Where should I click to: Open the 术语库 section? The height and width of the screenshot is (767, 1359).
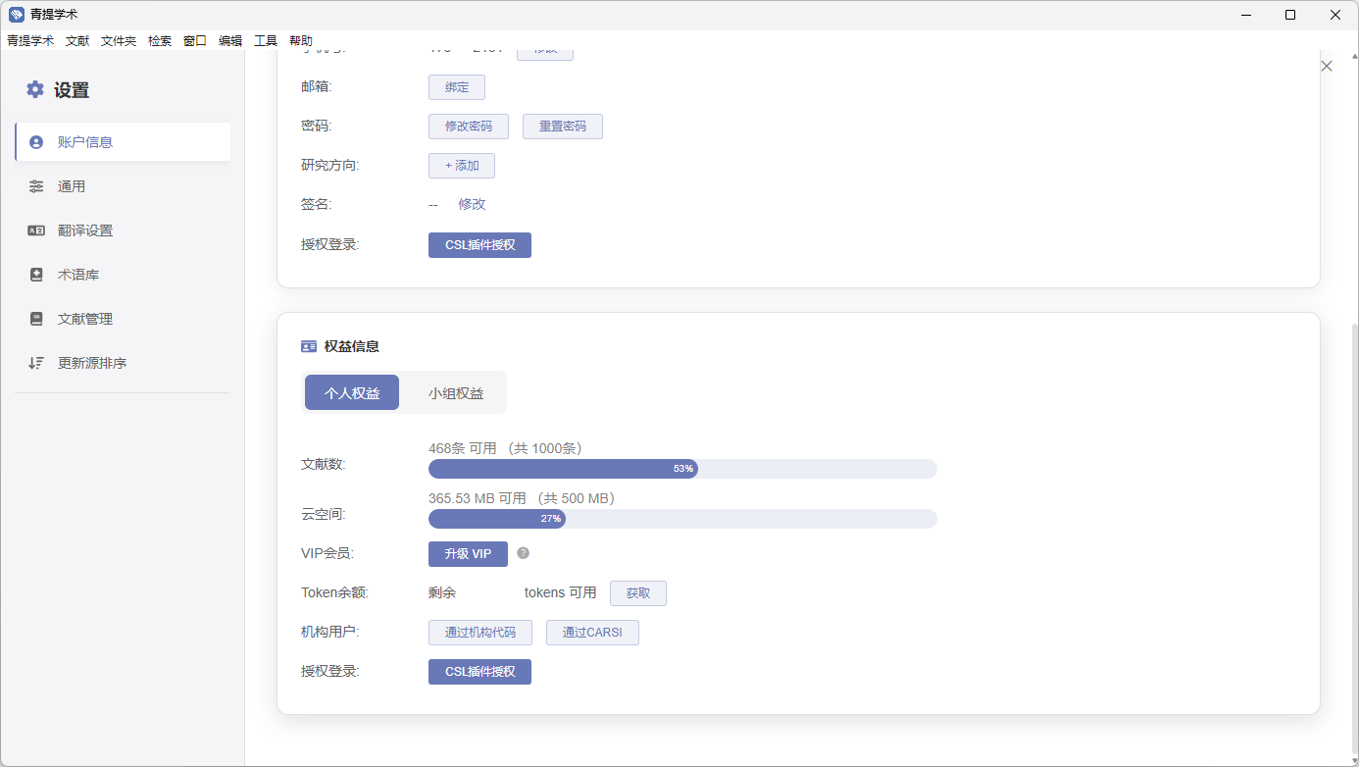pos(123,275)
